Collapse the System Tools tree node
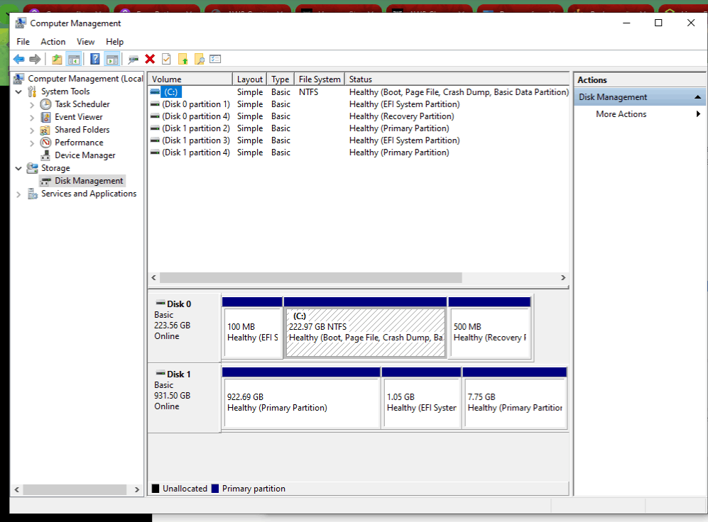This screenshot has width=708, height=522. [18, 91]
